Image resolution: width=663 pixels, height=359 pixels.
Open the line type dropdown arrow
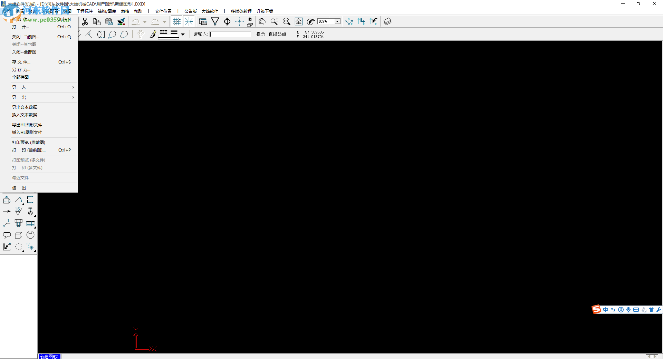pos(183,35)
